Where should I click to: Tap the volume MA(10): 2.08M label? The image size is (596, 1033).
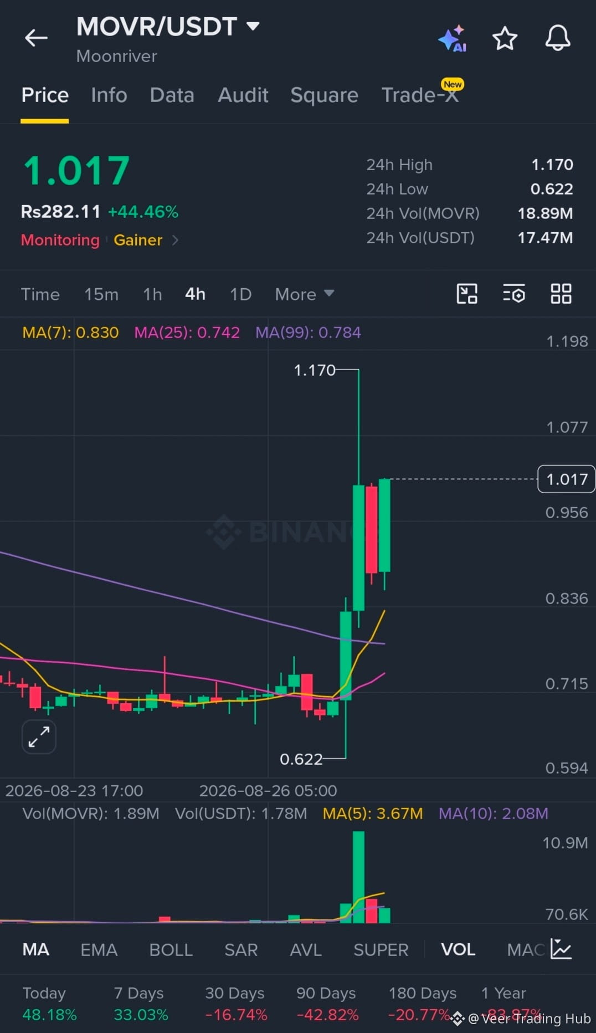pos(494,814)
